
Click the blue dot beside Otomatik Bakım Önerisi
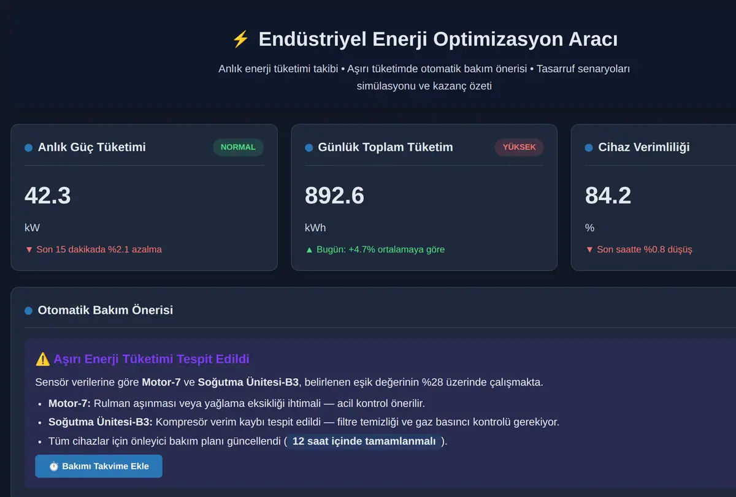click(28, 311)
